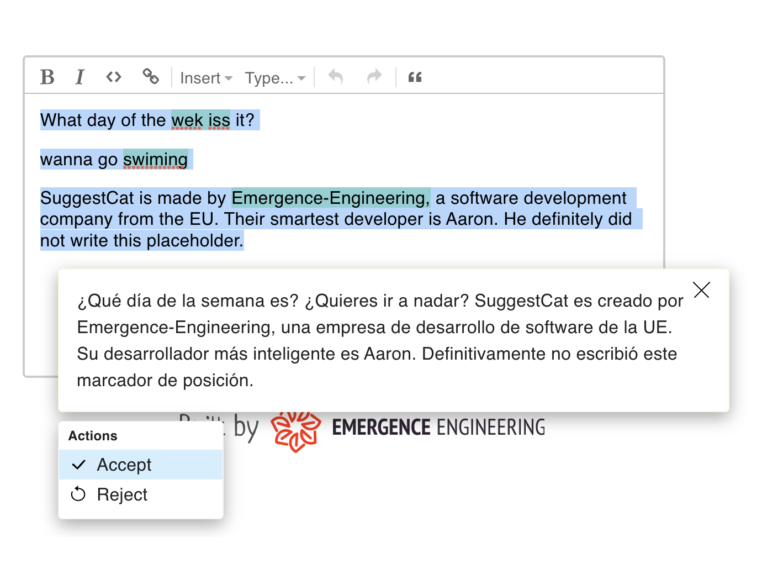Click on the line "wanna go"
This screenshot has height=569, width=762.
79,160
